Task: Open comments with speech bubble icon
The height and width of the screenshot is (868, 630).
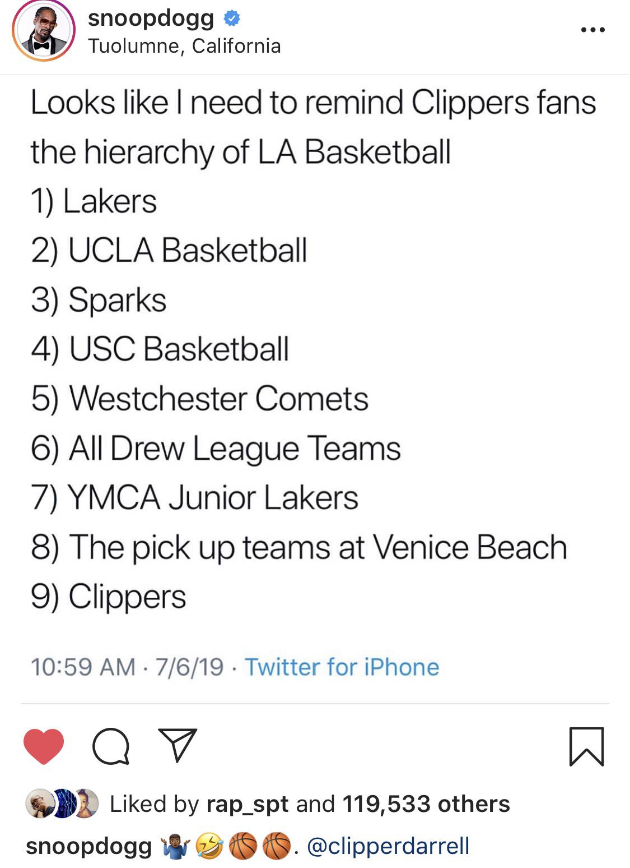Action: coord(111,746)
